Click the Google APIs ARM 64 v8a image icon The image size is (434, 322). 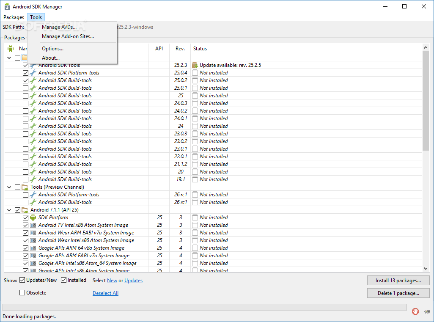(x=33, y=248)
